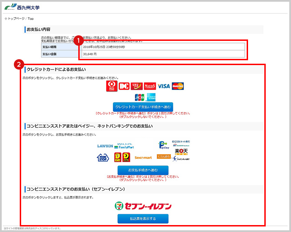Select the amount 30,648 円
The width and height of the screenshot is (291, 232).
pyautogui.click(x=90, y=54)
